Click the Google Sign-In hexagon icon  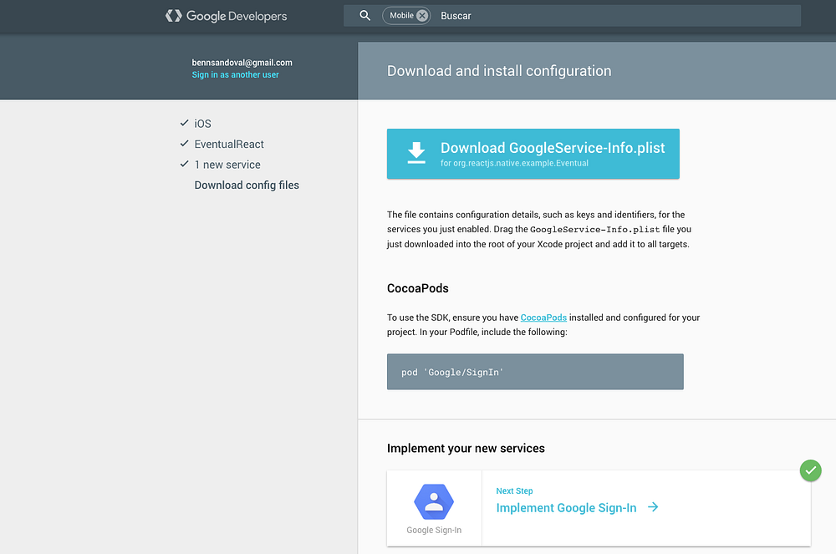[434, 502]
